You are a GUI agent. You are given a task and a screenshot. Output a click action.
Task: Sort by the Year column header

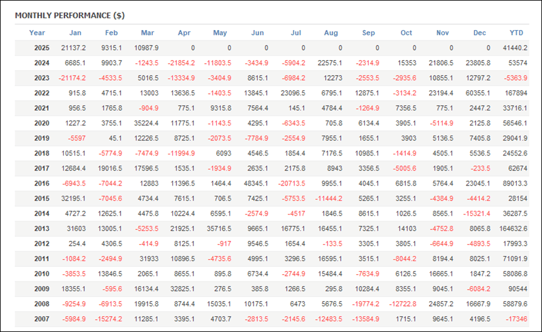37,33
